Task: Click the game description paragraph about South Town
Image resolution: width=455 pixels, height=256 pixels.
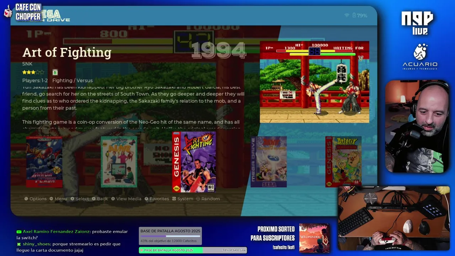Action: click(133, 97)
